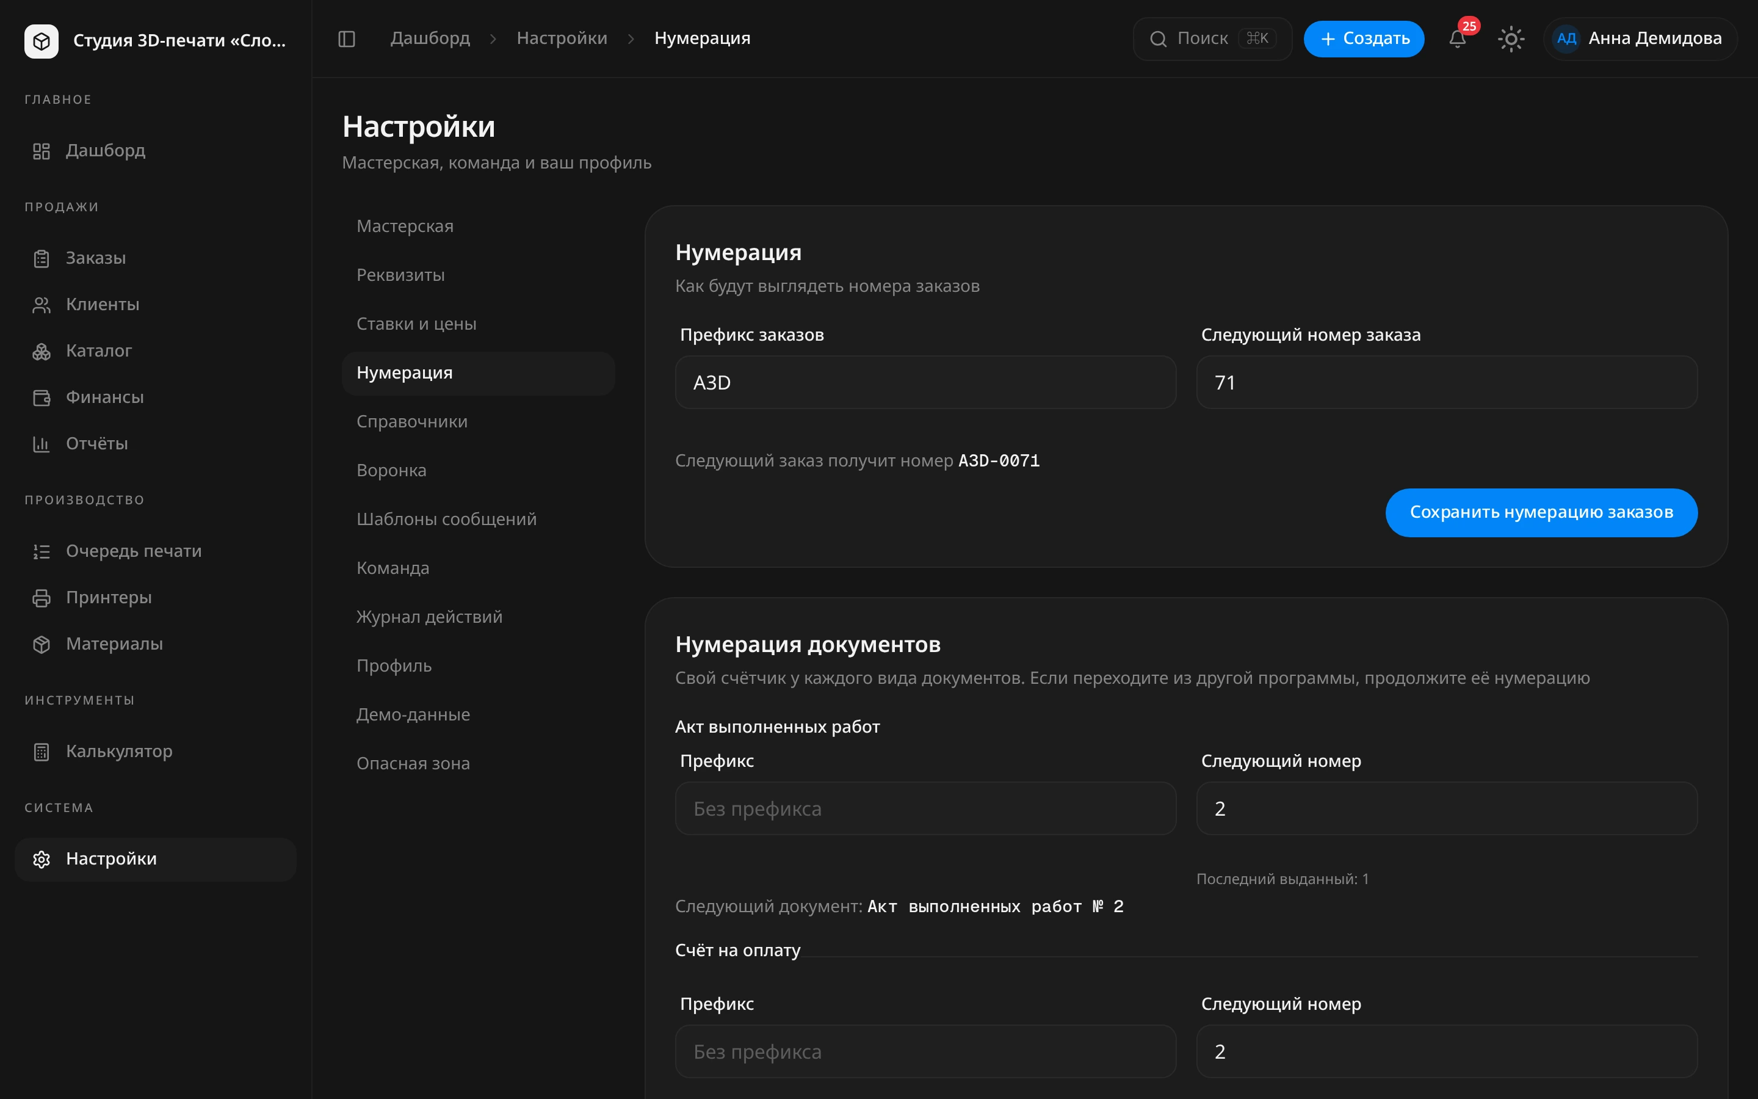This screenshot has width=1758, height=1099.
Task: Open the Анна Демидова user menu
Action: pos(1640,38)
